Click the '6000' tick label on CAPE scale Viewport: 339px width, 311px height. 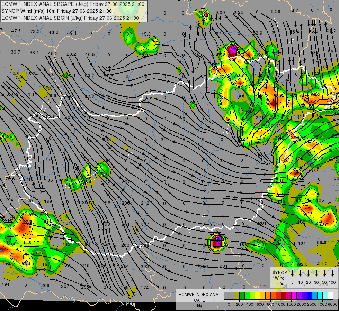pos(333,304)
